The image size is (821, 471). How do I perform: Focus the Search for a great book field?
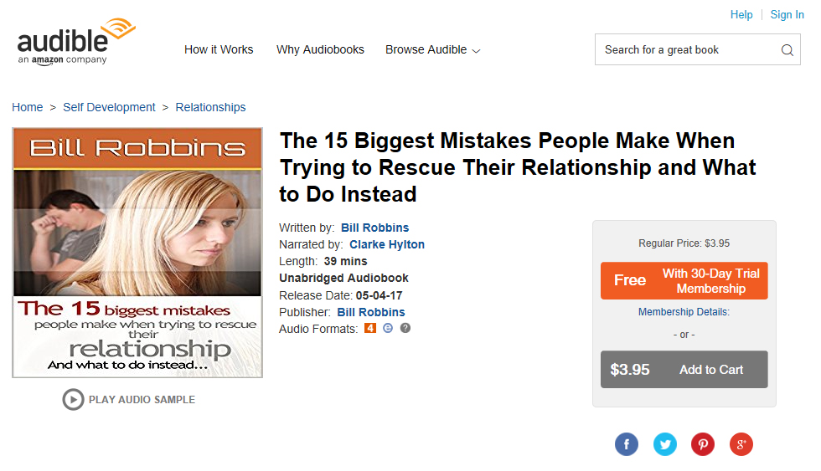687,49
